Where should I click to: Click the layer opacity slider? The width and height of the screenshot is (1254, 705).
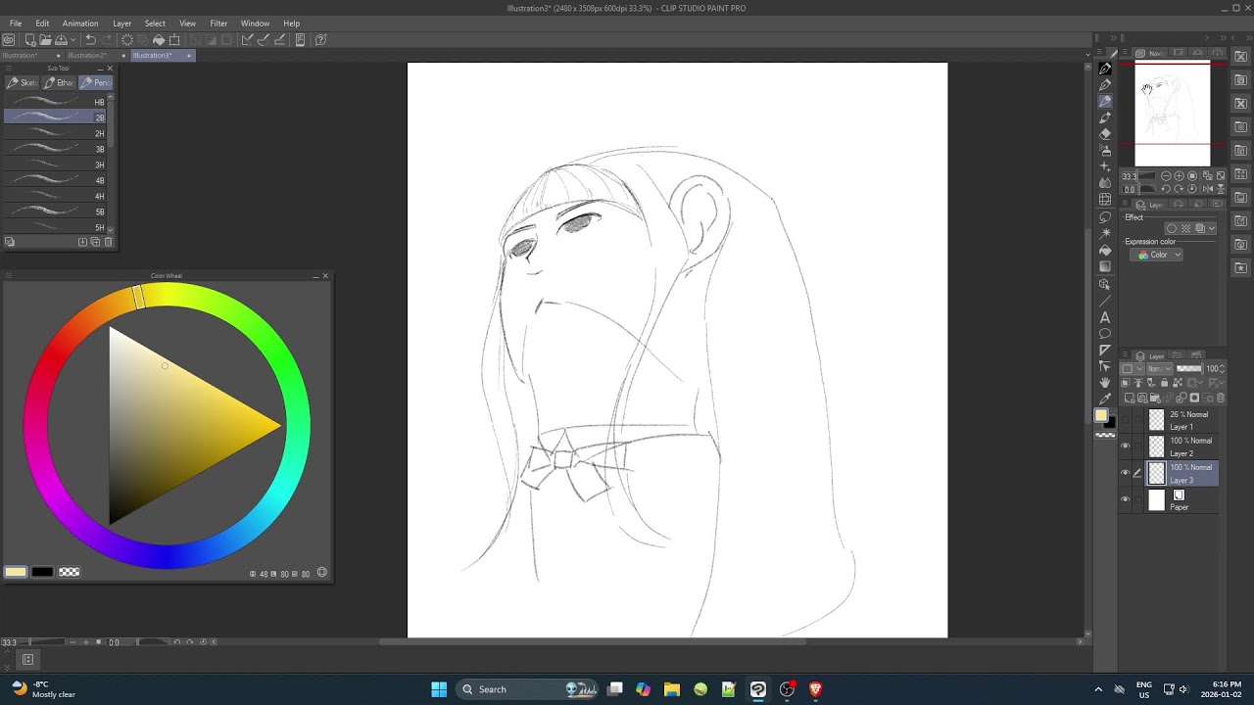coord(1189,369)
